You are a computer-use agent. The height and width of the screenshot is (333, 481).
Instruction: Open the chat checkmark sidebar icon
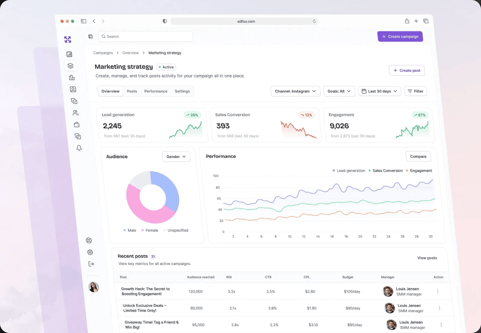(74, 101)
